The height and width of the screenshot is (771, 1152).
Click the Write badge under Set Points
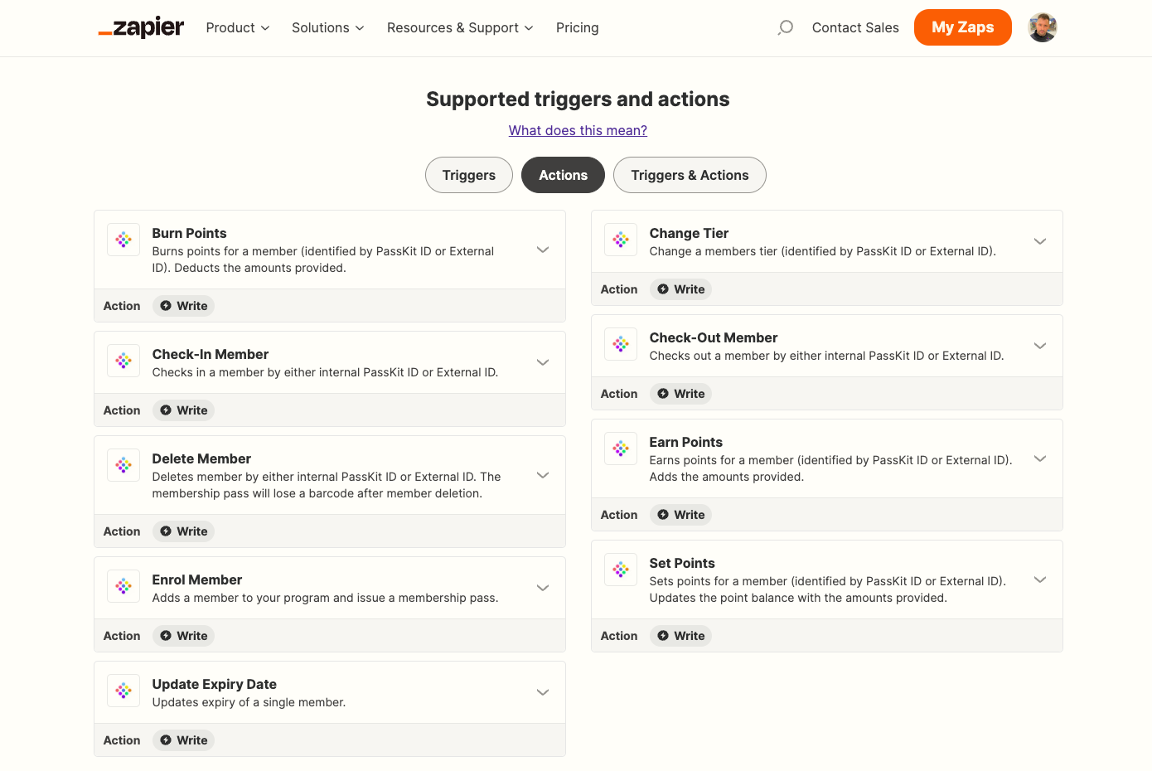[680, 636]
